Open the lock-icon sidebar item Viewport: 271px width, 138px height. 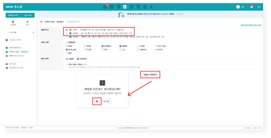pos(11,64)
